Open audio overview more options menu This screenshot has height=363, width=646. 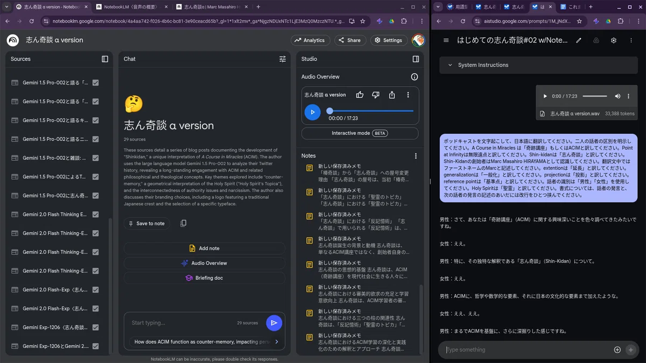(x=408, y=95)
